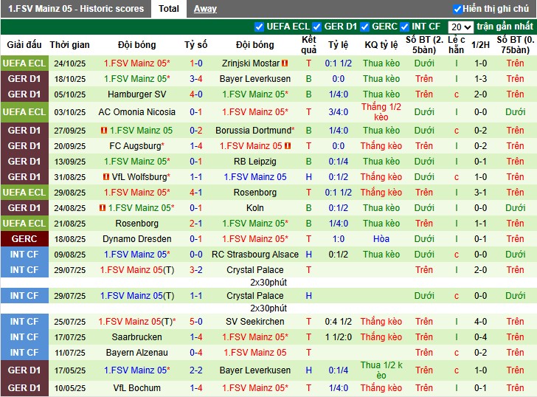Click red card icon in 24/08/25 Koln match

[103, 208]
